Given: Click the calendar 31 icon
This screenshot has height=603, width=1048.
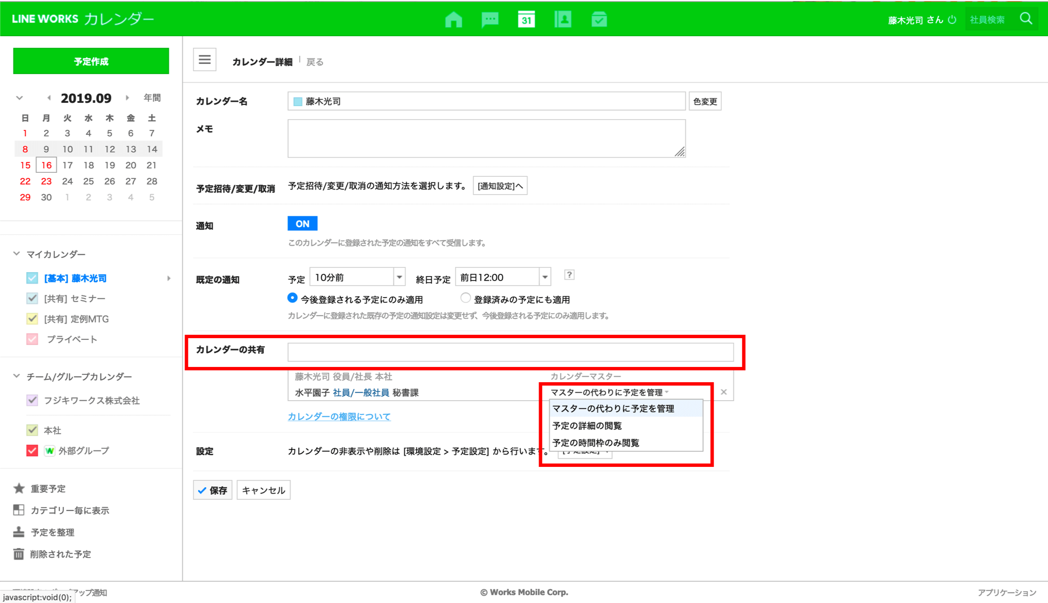Looking at the screenshot, I should pos(526,20).
